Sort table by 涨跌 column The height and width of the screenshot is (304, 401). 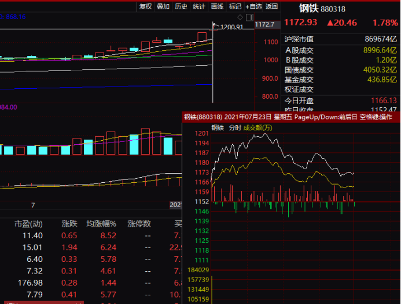pos(69,224)
